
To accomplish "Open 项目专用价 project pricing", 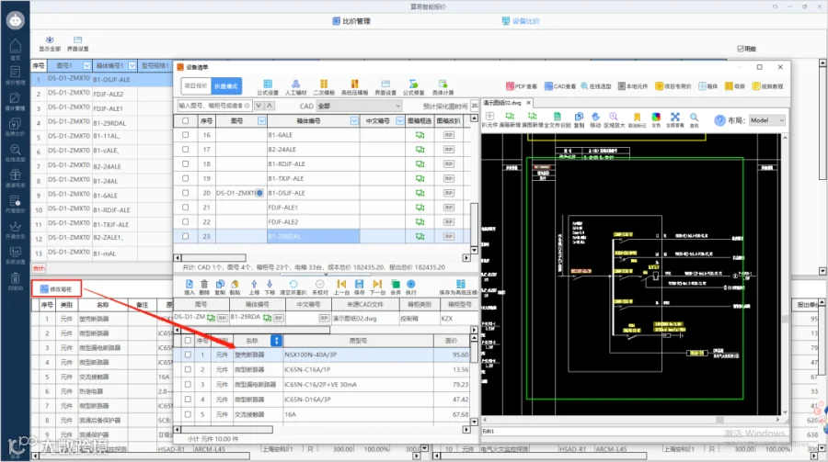I will click(x=673, y=86).
